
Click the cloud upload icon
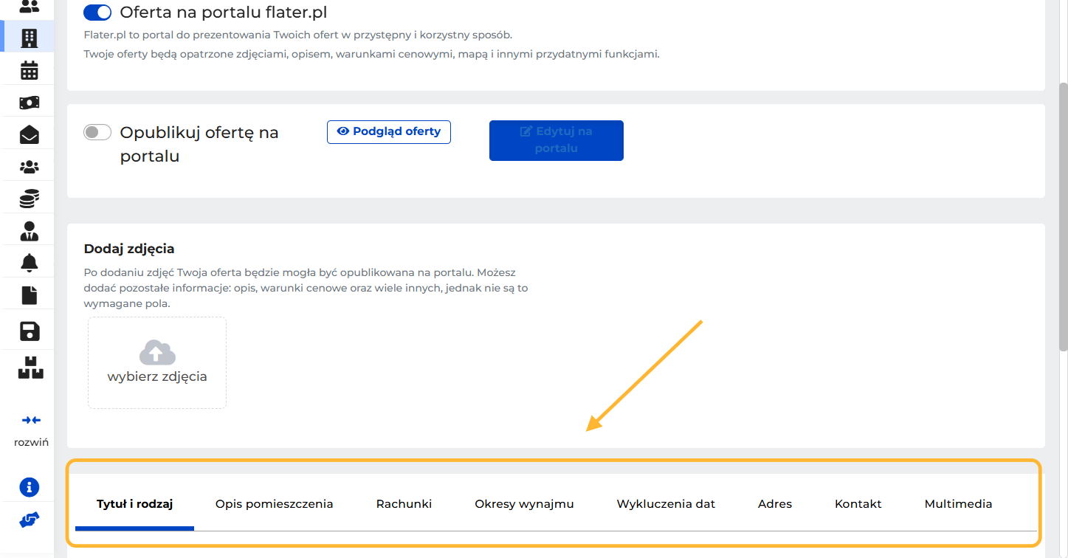coord(157,352)
